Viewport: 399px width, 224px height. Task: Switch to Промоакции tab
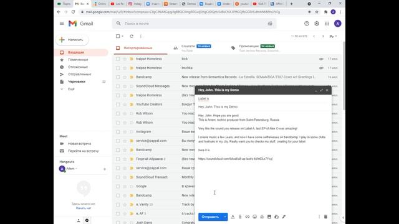click(257, 48)
